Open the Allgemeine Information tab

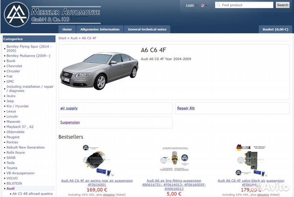[x=100, y=29]
